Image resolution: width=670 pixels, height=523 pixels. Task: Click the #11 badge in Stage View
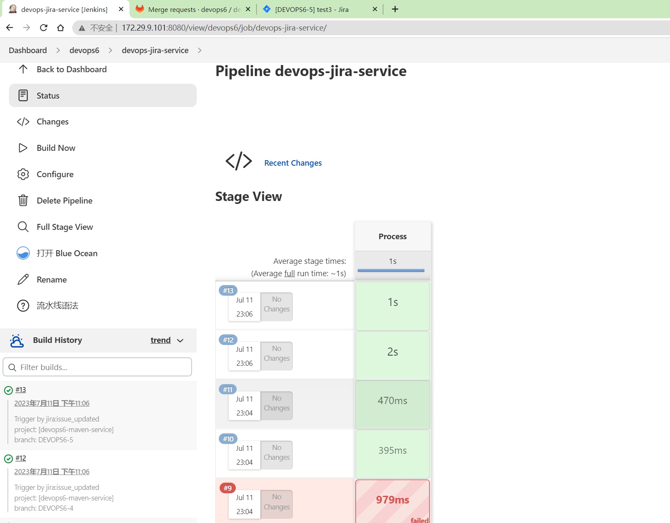tap(228, 389)
